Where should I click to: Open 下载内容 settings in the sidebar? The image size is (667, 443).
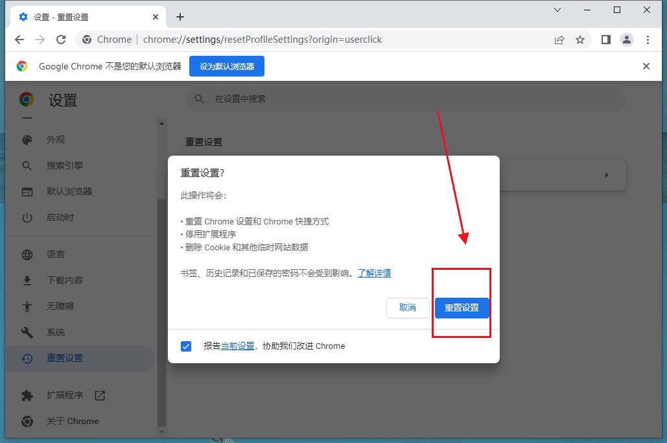tap(80, 280)
